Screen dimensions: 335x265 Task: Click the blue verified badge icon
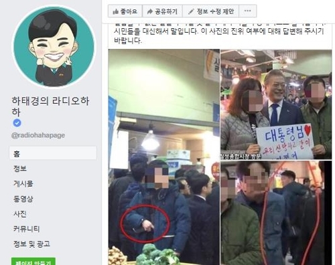17,123
